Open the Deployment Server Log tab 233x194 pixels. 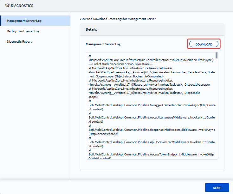tap(23, 31)
